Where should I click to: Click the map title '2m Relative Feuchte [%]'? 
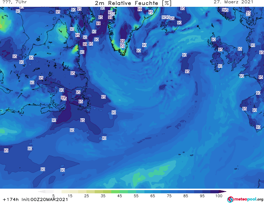point(133,3)
